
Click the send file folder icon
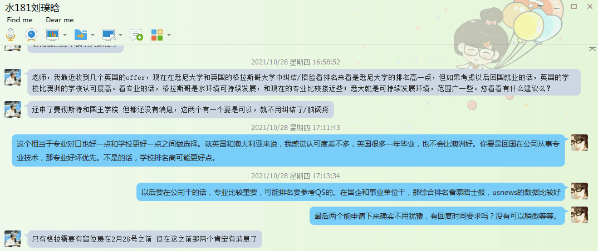coord(81,34)
